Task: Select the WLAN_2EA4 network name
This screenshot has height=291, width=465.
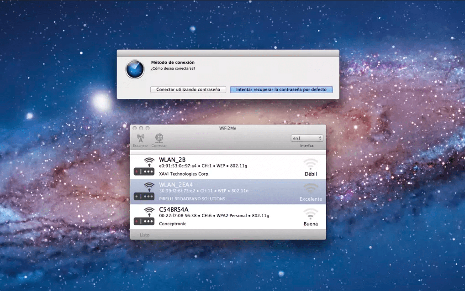Action: click(176, 184)
